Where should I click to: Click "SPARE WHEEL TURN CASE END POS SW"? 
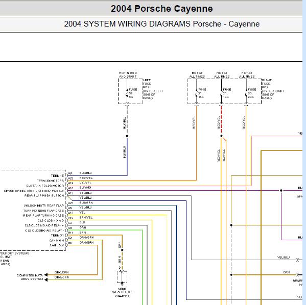[x=34, y=191]
